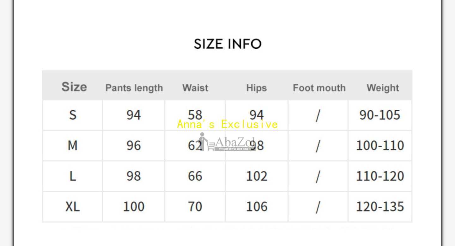Click the 100 pants length cell
This screenshot has height=246, width=455.
click(134, 207)
